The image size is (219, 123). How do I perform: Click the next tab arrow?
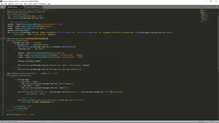point(3,7)
